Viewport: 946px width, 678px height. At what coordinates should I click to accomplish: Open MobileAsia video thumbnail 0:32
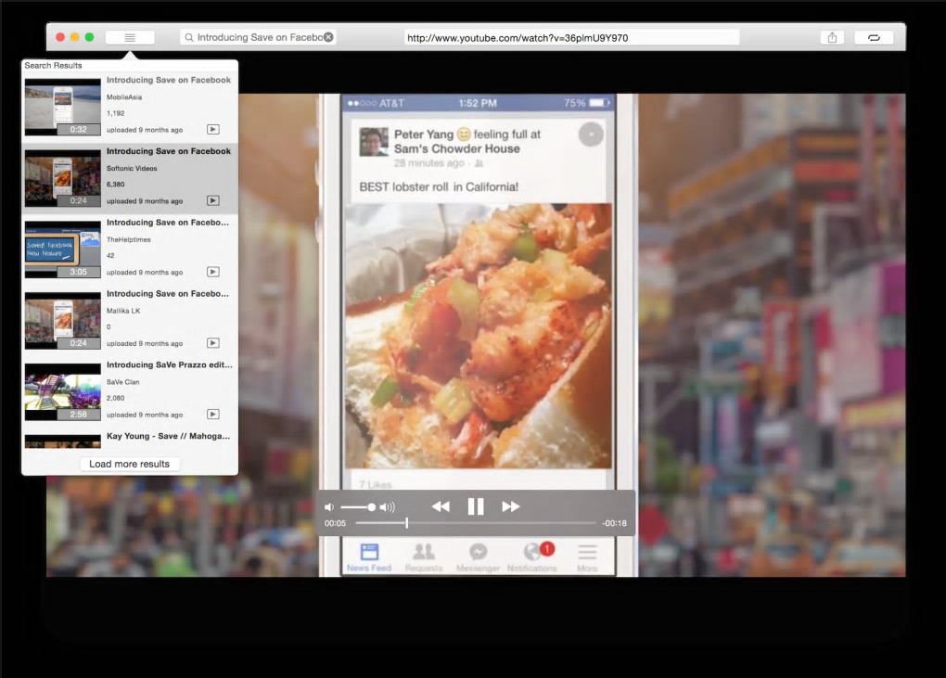(x=63, y=107)
